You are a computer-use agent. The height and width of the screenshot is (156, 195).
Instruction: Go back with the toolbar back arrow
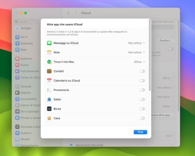[68, 13]
